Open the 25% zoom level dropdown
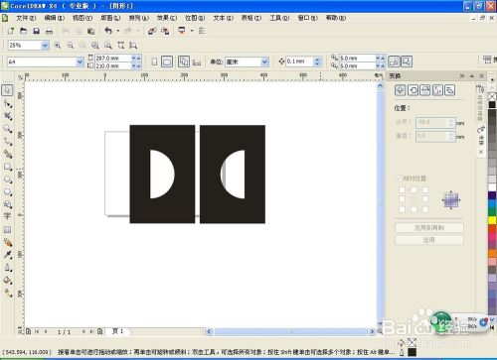 pos(45,46)
